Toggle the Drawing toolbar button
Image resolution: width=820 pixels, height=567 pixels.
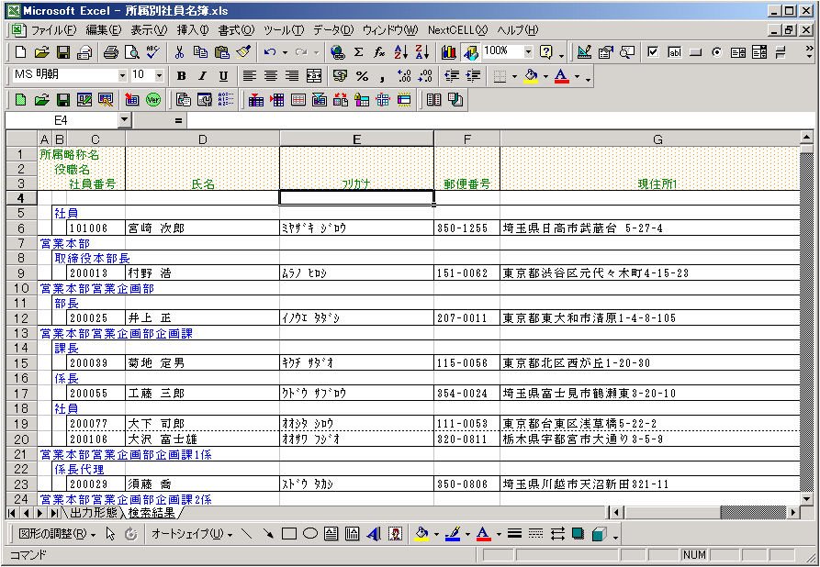click(x=471, y=51)
